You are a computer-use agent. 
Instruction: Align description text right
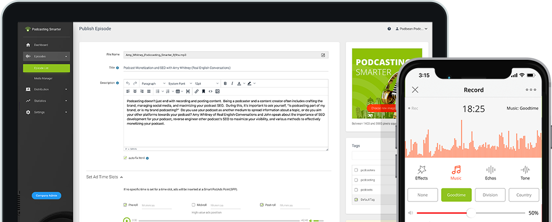[x=142, y=91]
